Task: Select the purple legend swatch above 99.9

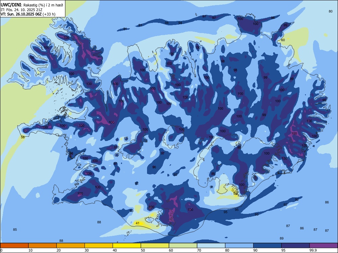Action: click(323, 246)
